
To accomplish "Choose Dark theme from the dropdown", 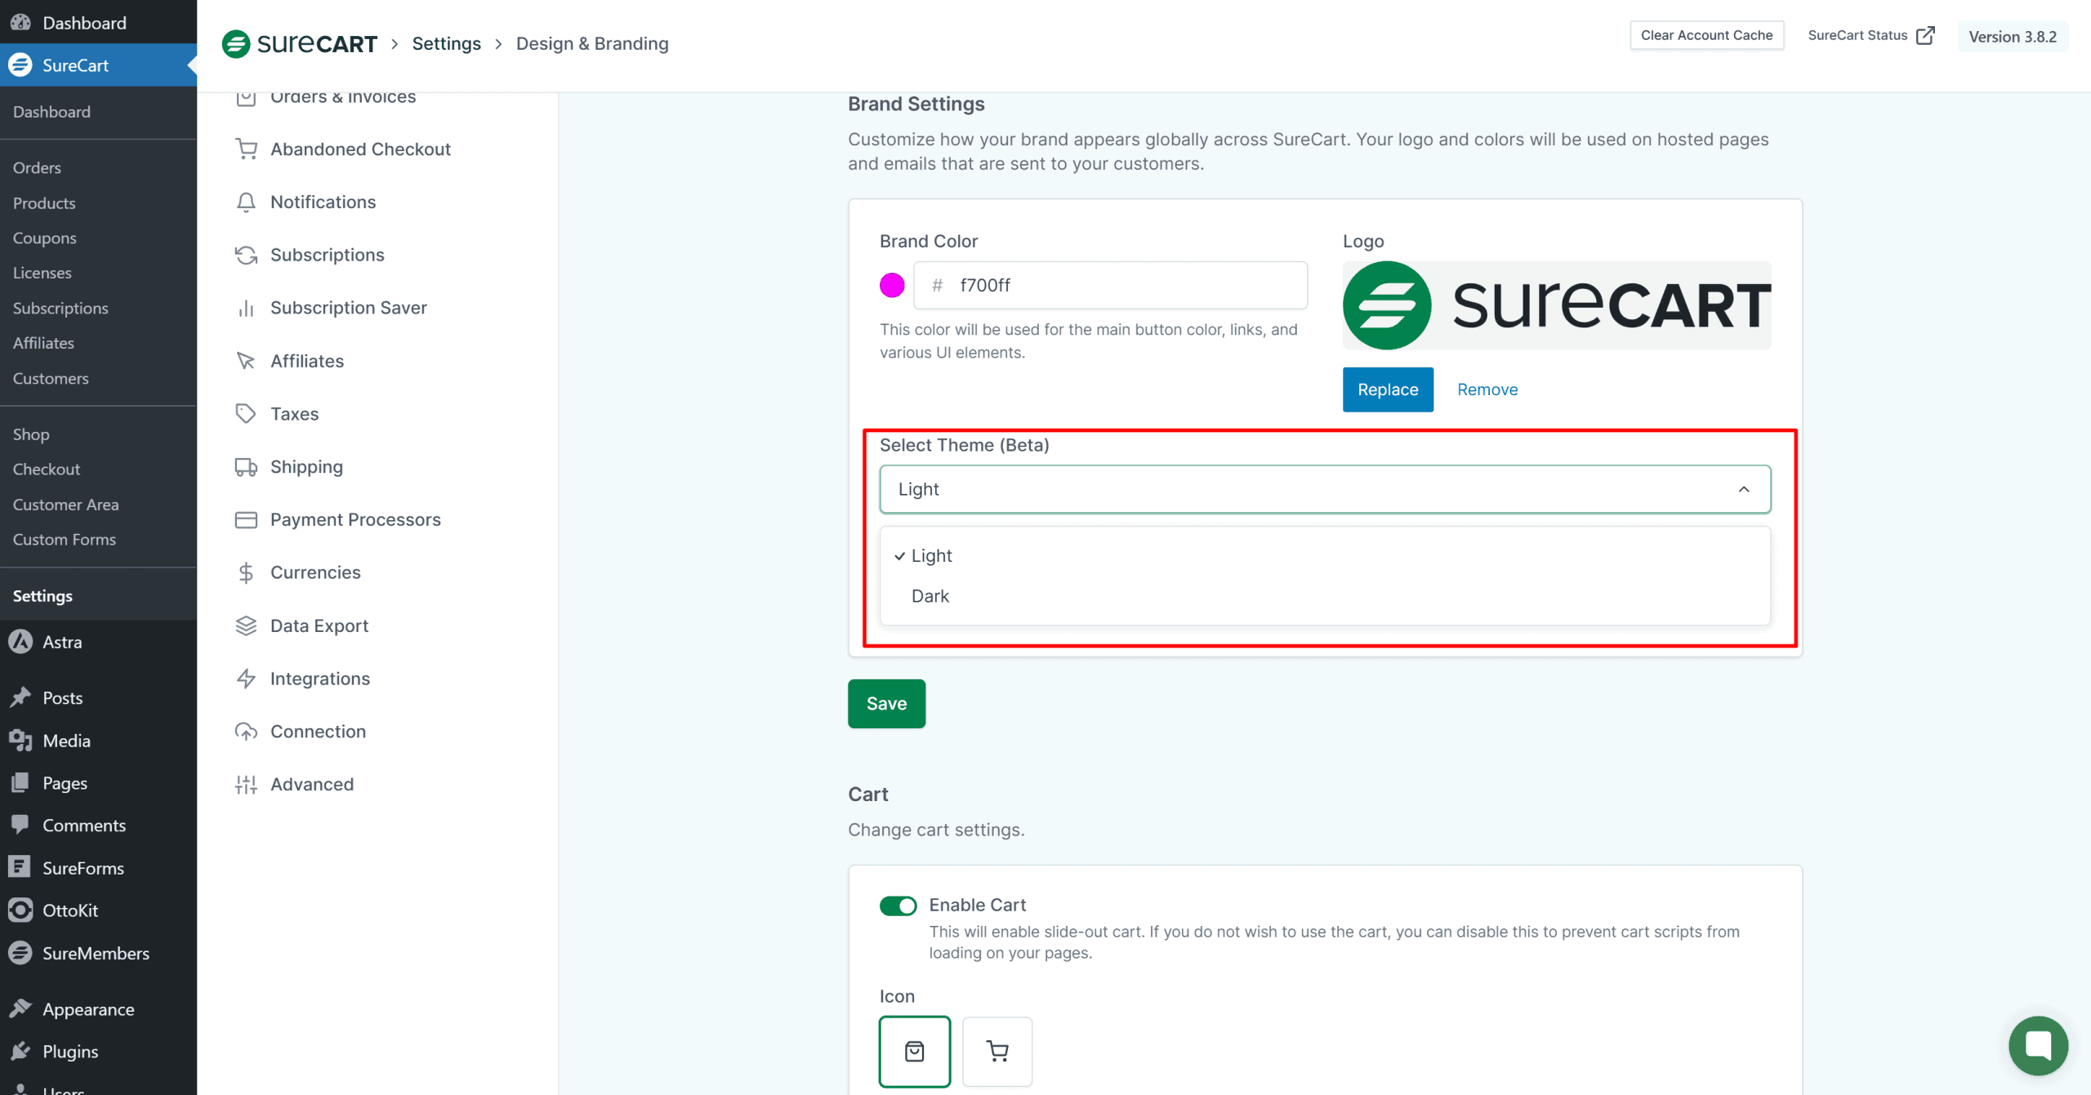I will [x=930, y=596].
